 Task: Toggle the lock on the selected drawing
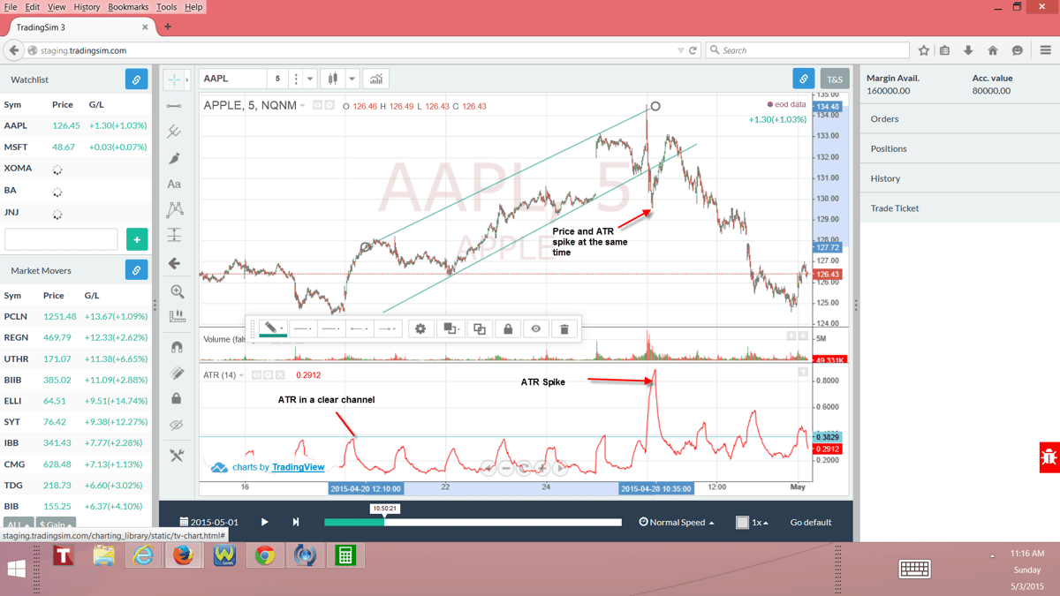click(508, 328)
